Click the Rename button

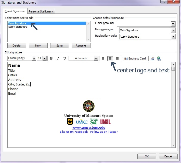[x=81, y=46]
